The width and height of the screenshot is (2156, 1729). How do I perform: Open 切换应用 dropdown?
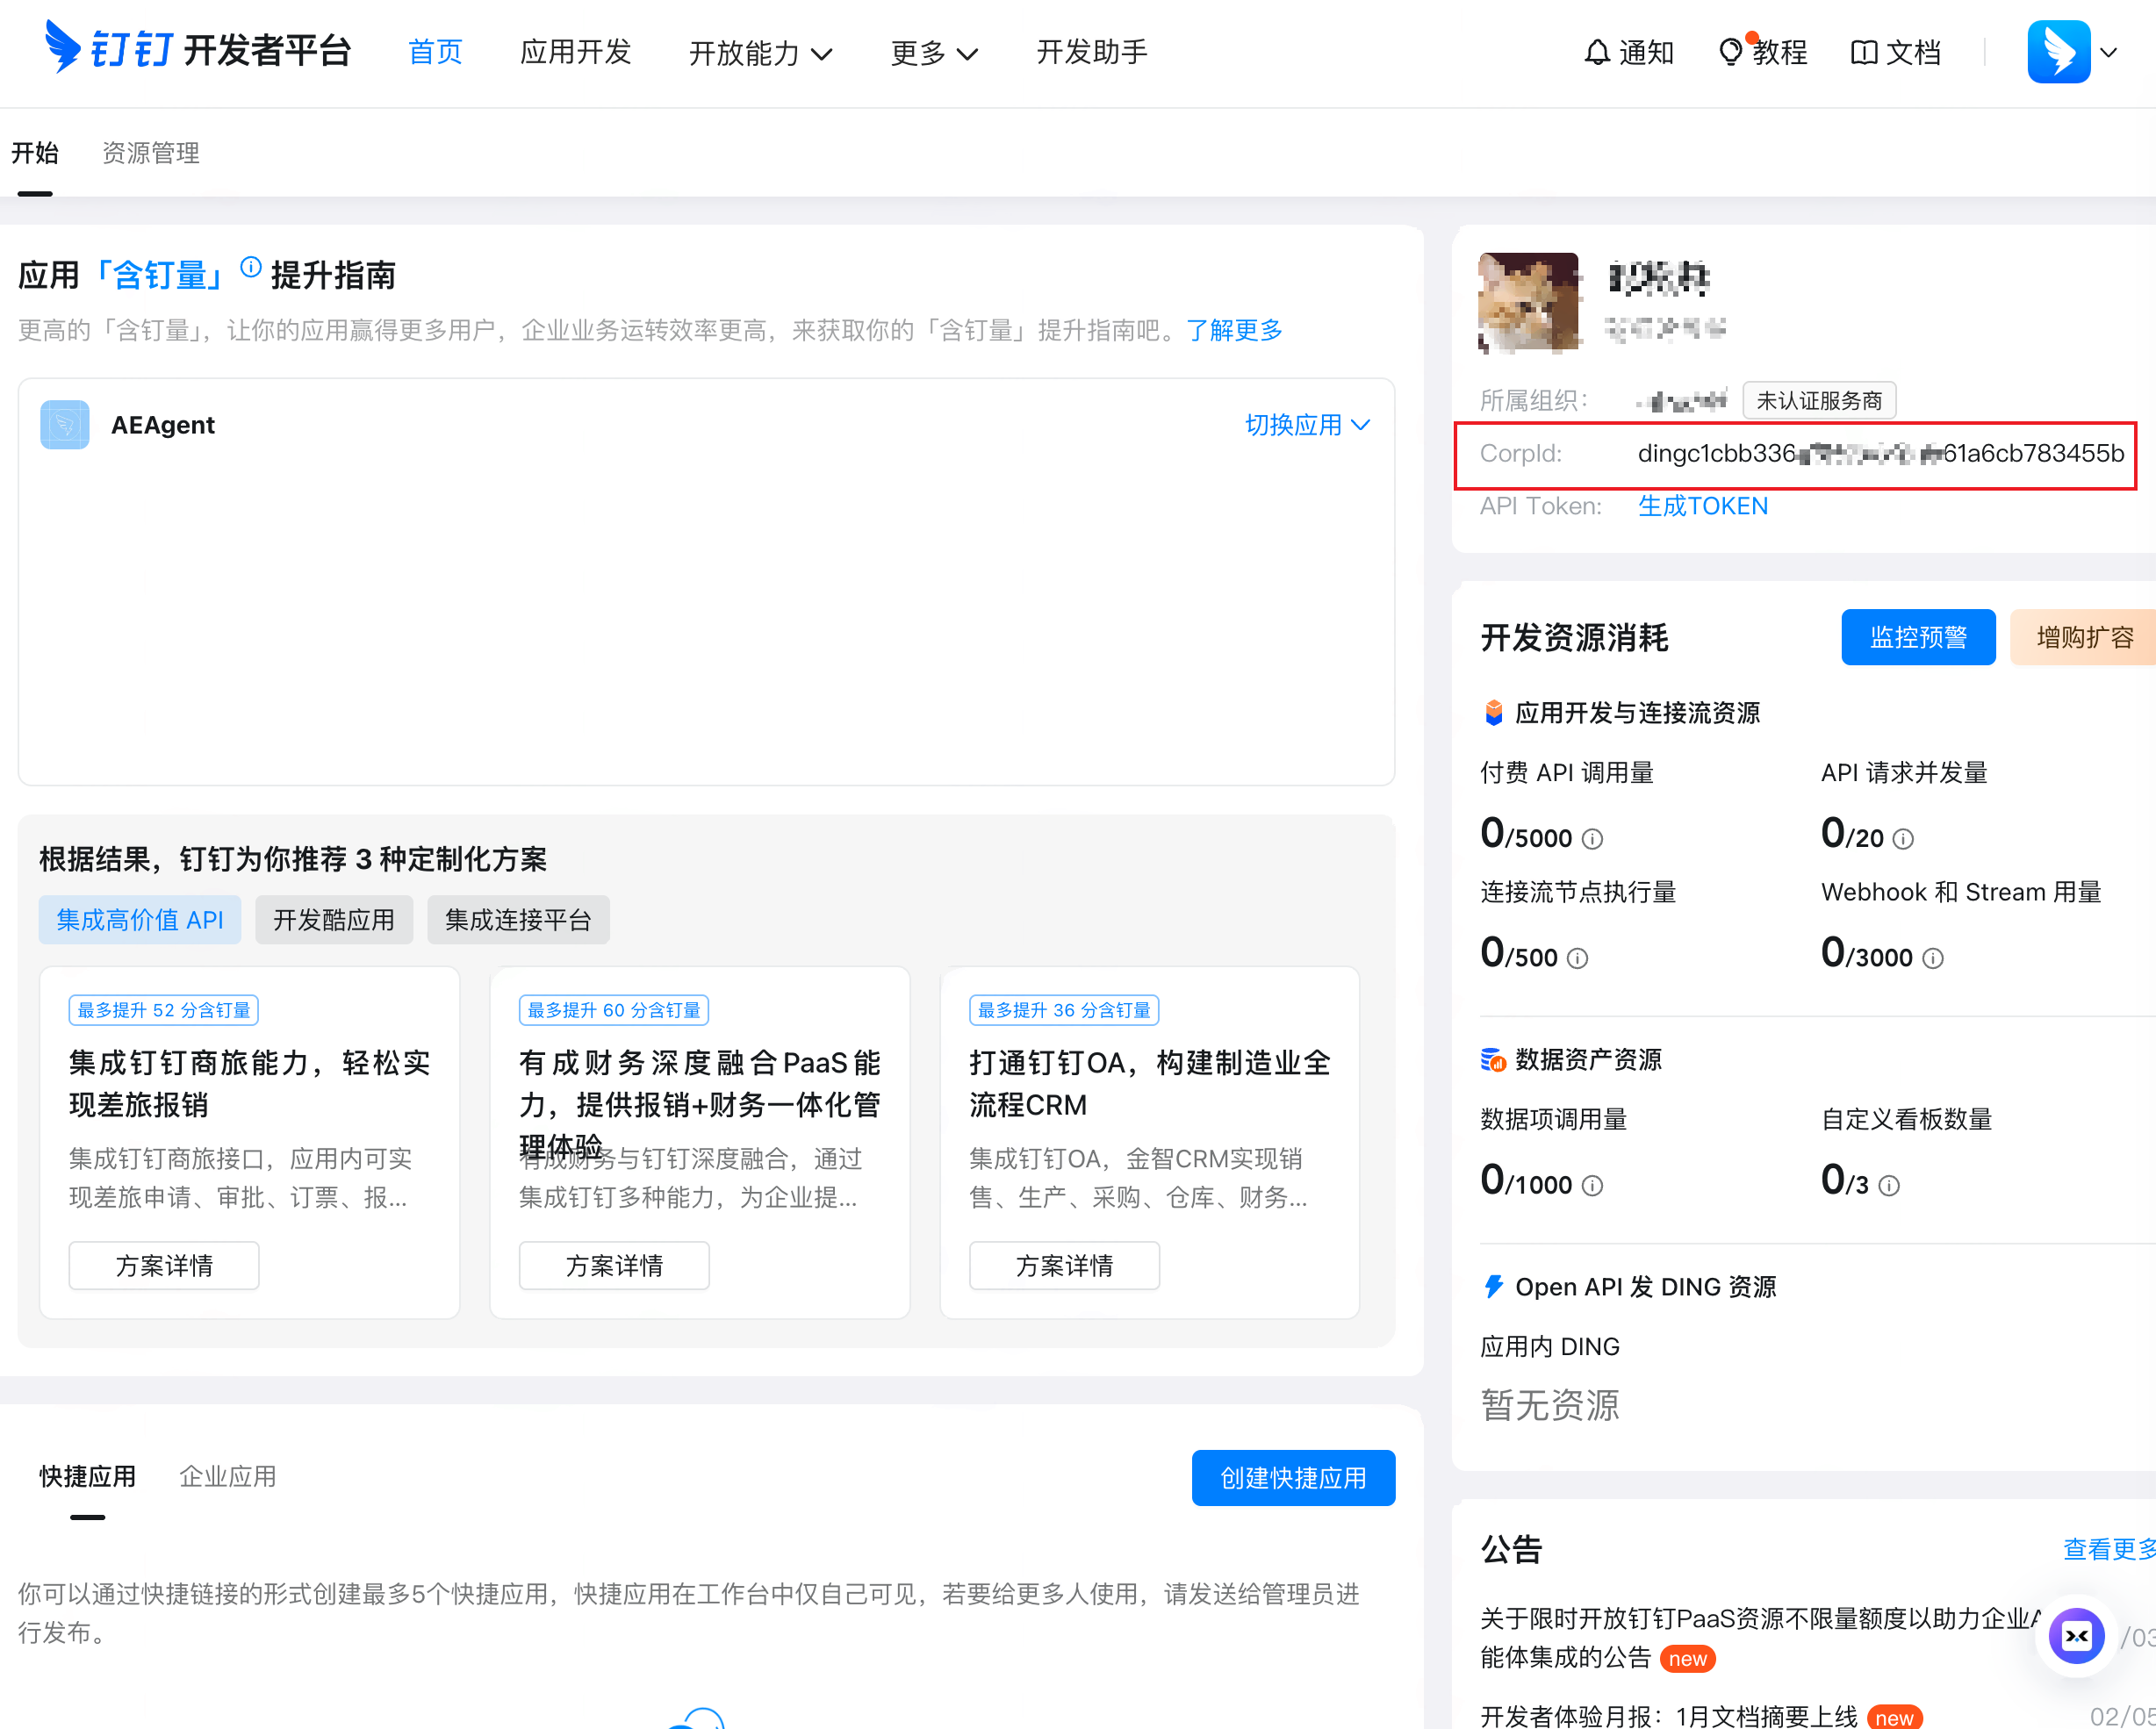(x=1307, y=425)
